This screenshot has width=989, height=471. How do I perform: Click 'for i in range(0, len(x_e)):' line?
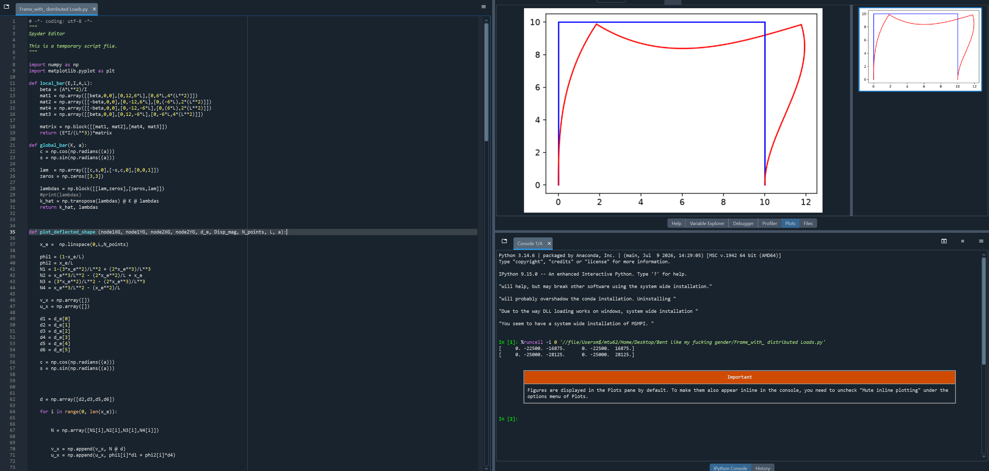(x=78, y=412)
